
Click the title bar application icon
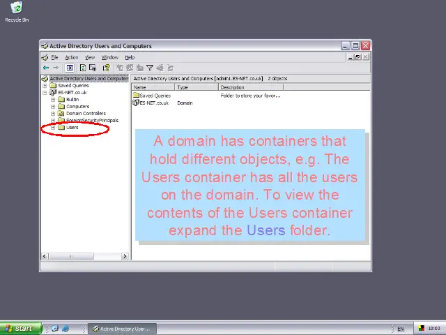[x=45, y=45]
